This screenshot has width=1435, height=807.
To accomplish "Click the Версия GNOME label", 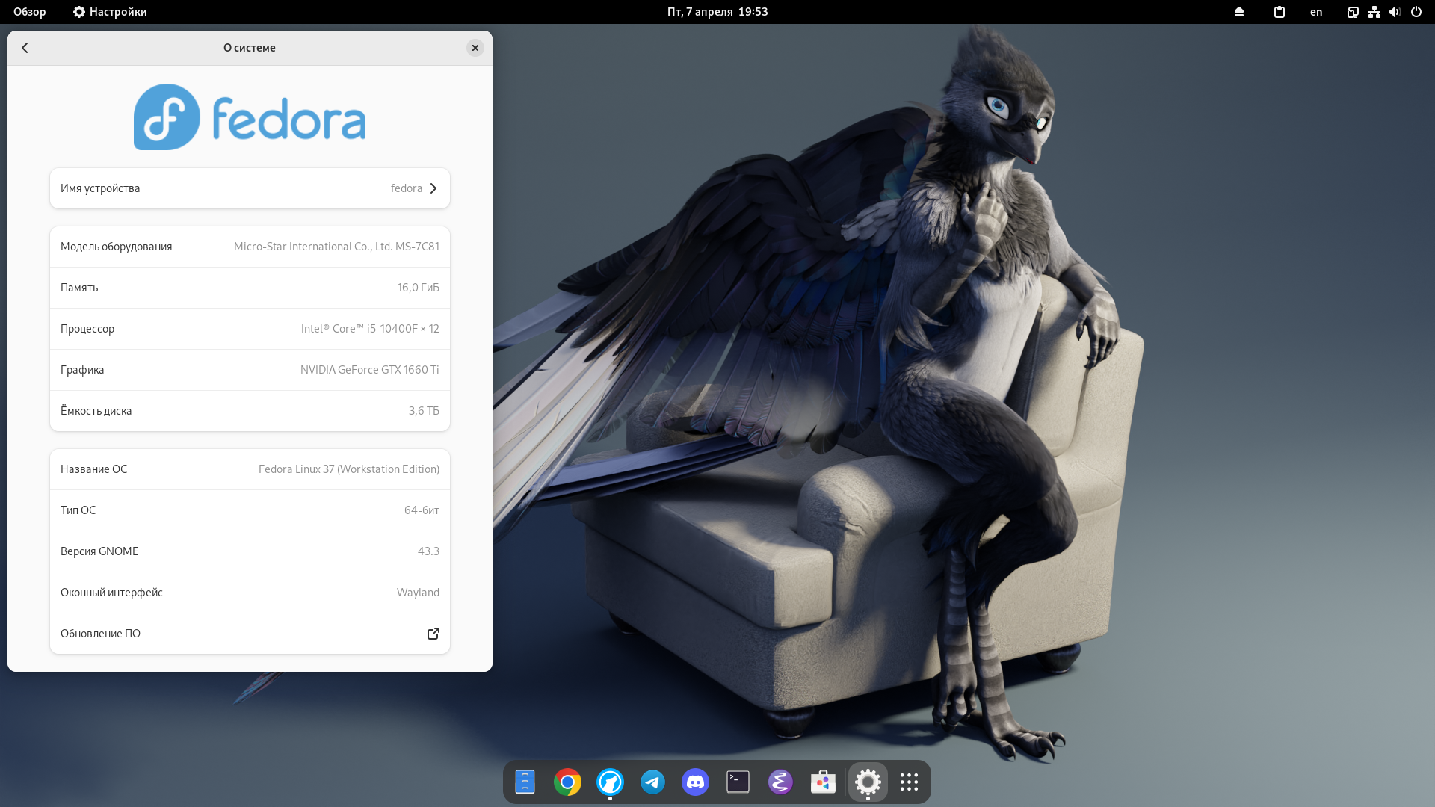I will [99, 551].
